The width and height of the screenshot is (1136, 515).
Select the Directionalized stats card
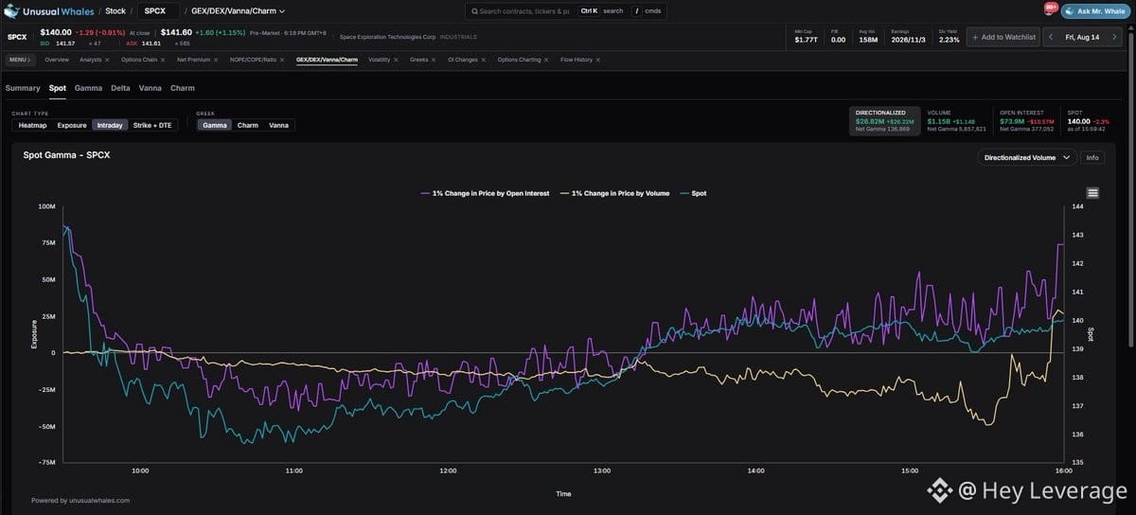(885, 120)
